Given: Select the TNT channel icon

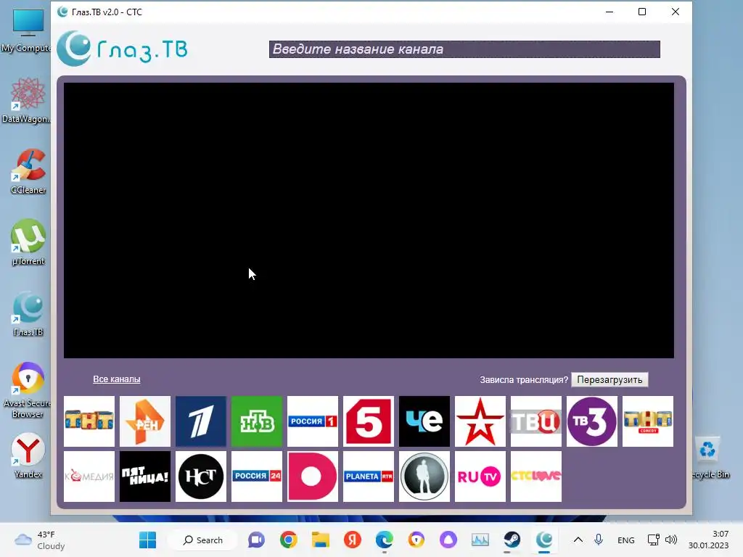Looking at the screenshot, I should point(89,421).
